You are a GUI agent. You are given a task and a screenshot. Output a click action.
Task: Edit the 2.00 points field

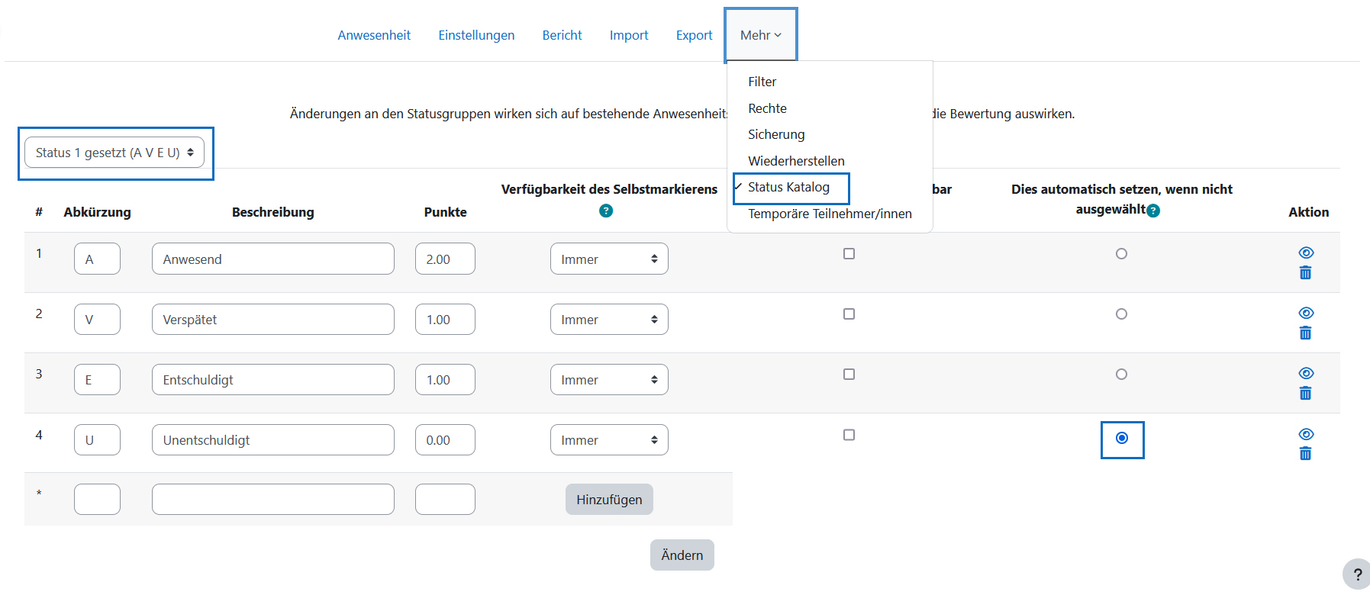[445, 259]
